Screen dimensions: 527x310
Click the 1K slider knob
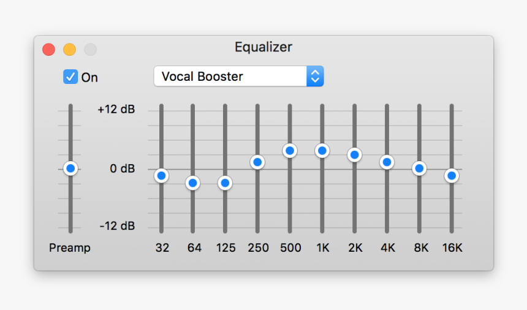click(322, 151)
